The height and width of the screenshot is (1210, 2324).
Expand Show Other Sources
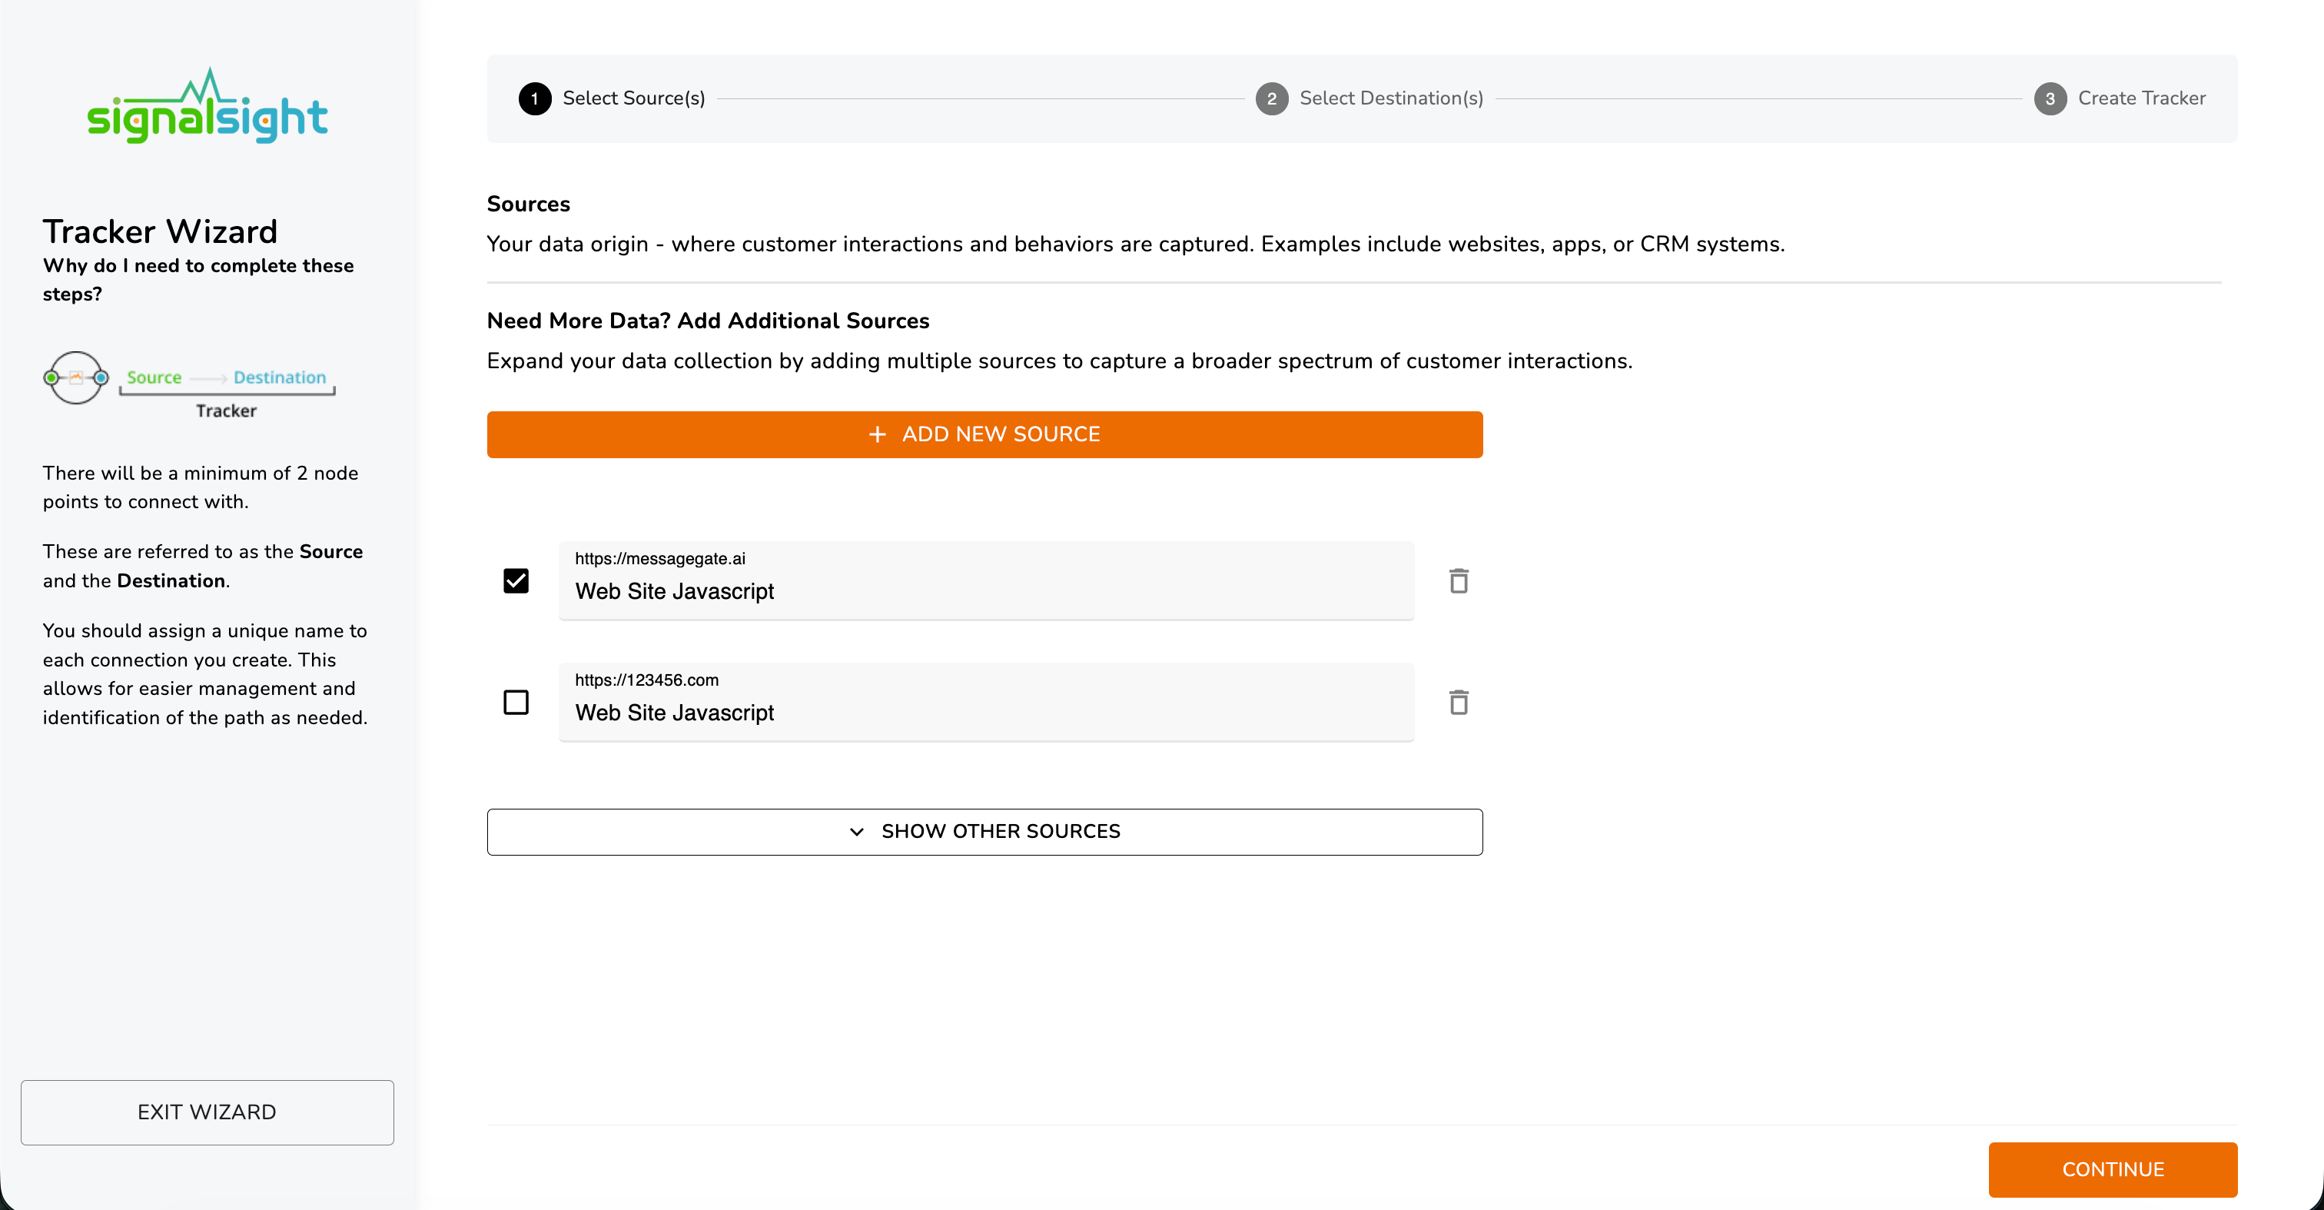[x=984, y=831]
